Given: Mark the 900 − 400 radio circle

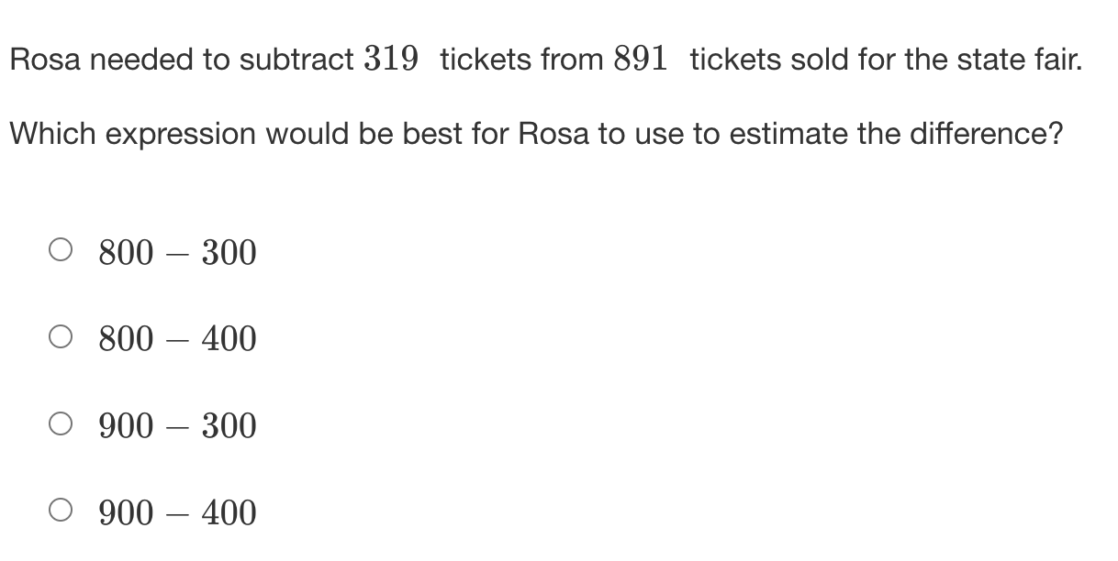Looking at the screenshot, I should pos(60,512).
